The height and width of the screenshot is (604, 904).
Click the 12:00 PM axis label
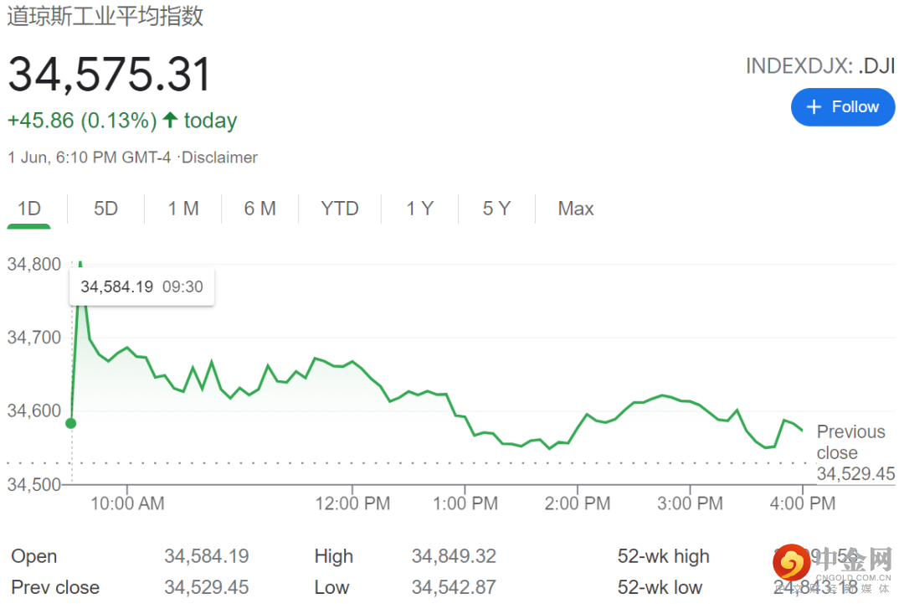click(x=352, y=503)
